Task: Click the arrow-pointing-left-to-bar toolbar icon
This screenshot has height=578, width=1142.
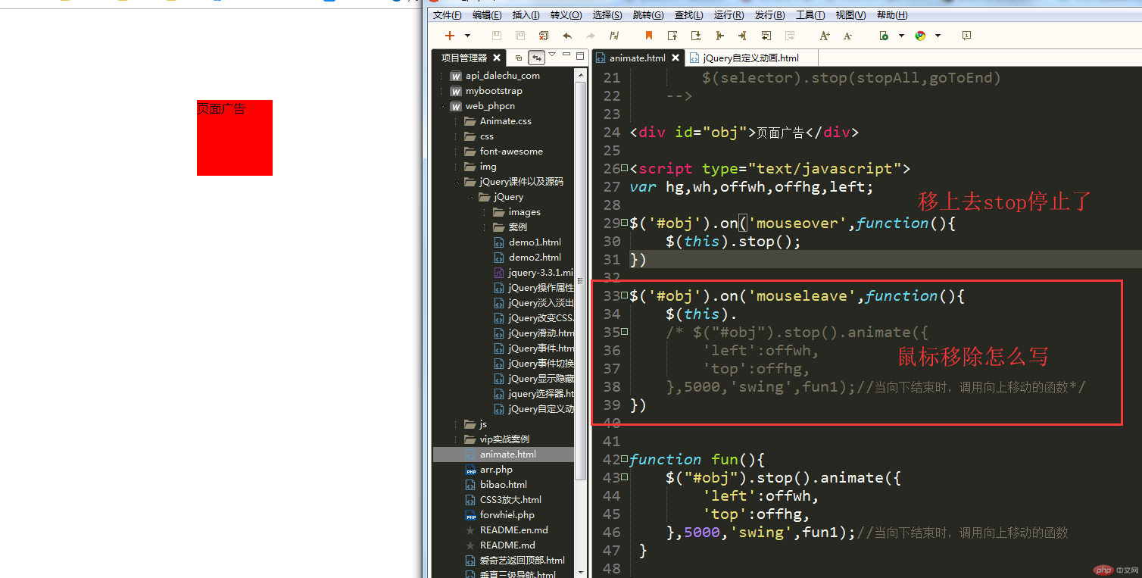Action: [x=719, y=36]
